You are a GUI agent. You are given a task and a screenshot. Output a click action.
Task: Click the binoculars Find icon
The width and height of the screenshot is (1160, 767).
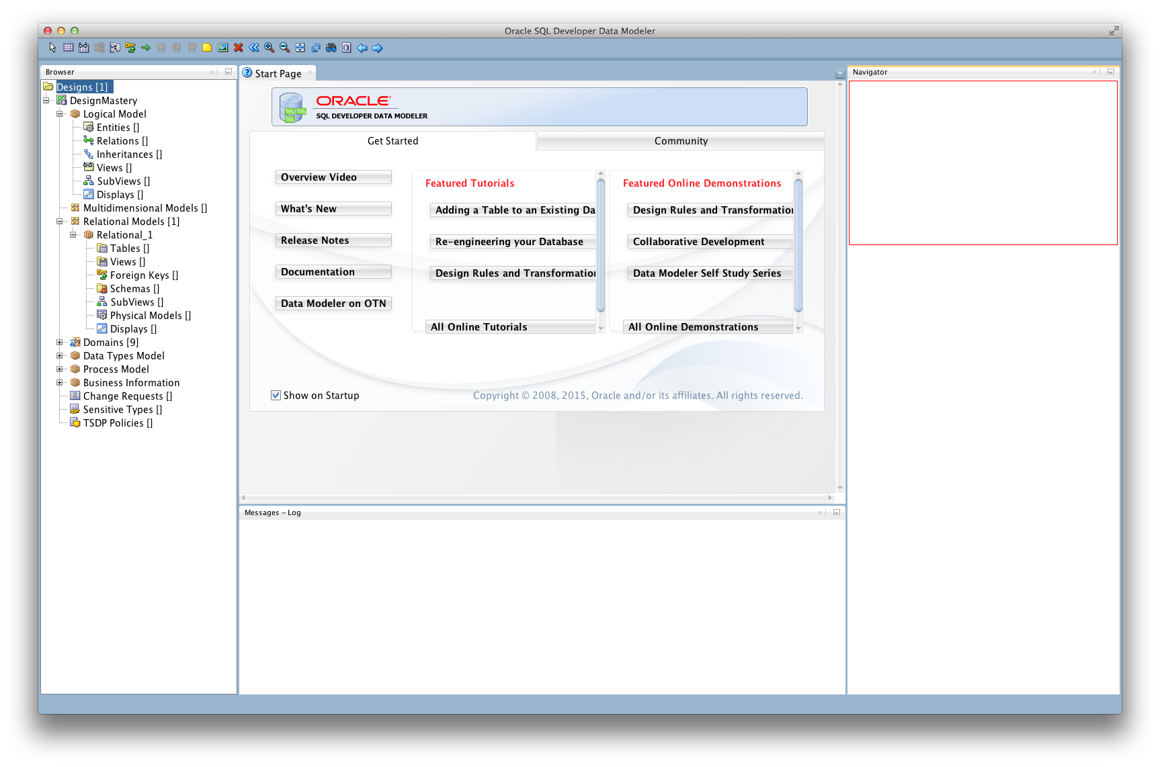(331, 48)
